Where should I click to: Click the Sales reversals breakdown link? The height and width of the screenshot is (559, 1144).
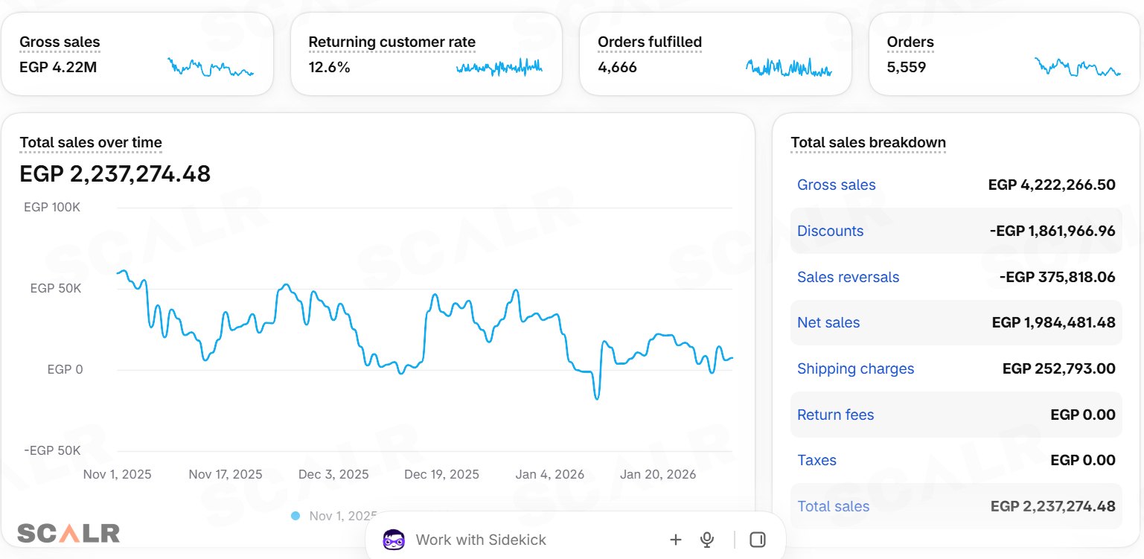coord(849,278)
